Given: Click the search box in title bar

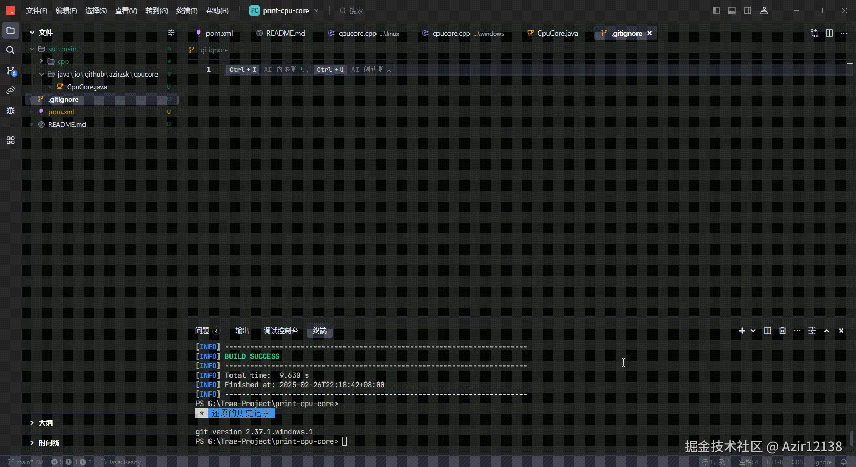Looking at the screenshot, I should (352, 10).
